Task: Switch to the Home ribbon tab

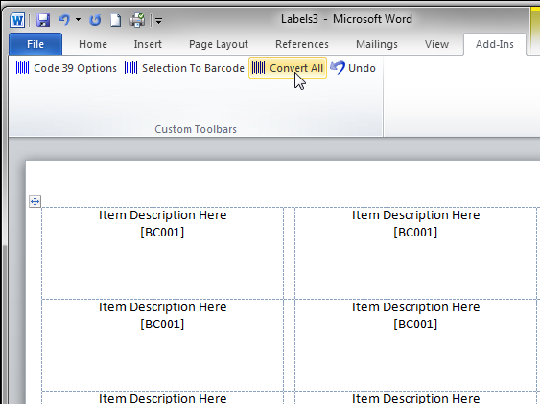Action: click(x=93, y=44)
